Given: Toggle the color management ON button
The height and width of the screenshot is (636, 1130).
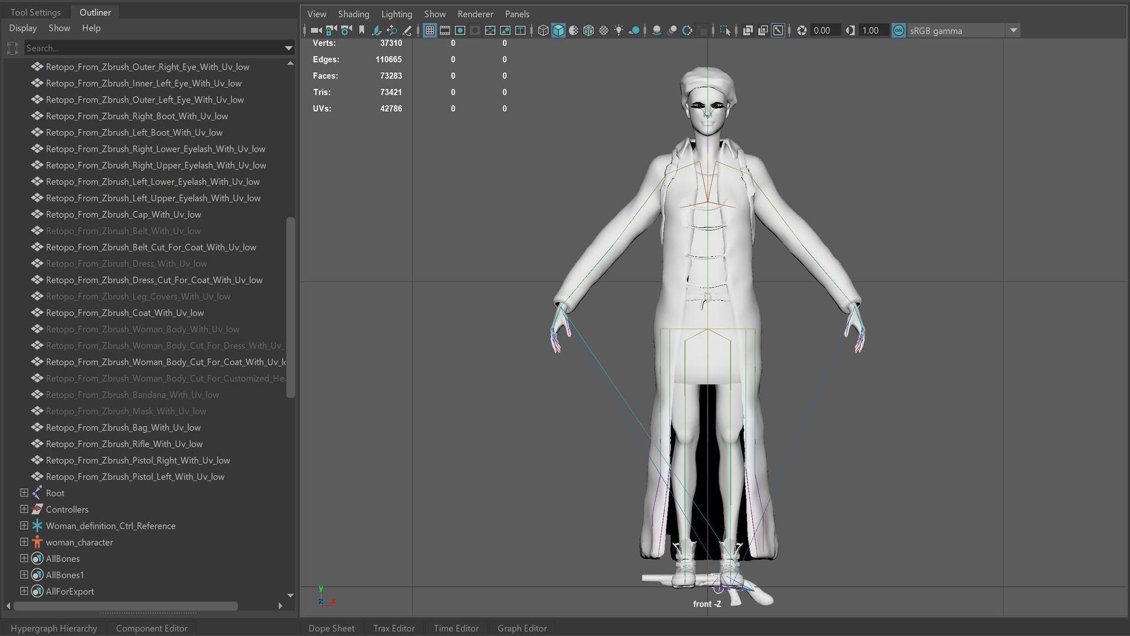Looking at the screenshot, I should pos(898,31).
